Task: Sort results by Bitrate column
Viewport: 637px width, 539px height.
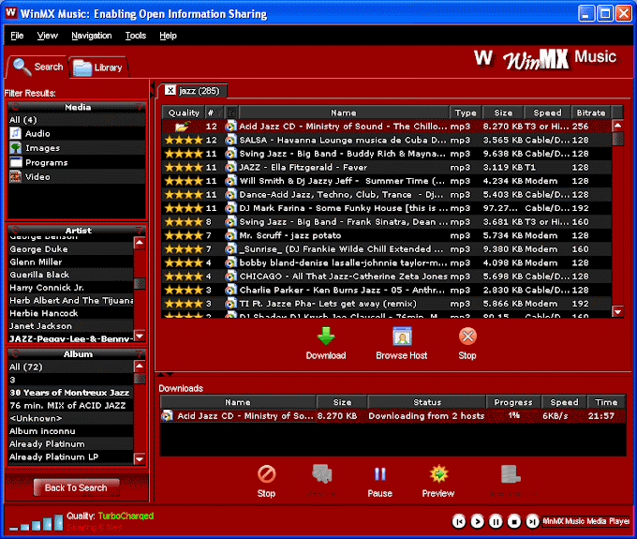Action: (591, 112)
